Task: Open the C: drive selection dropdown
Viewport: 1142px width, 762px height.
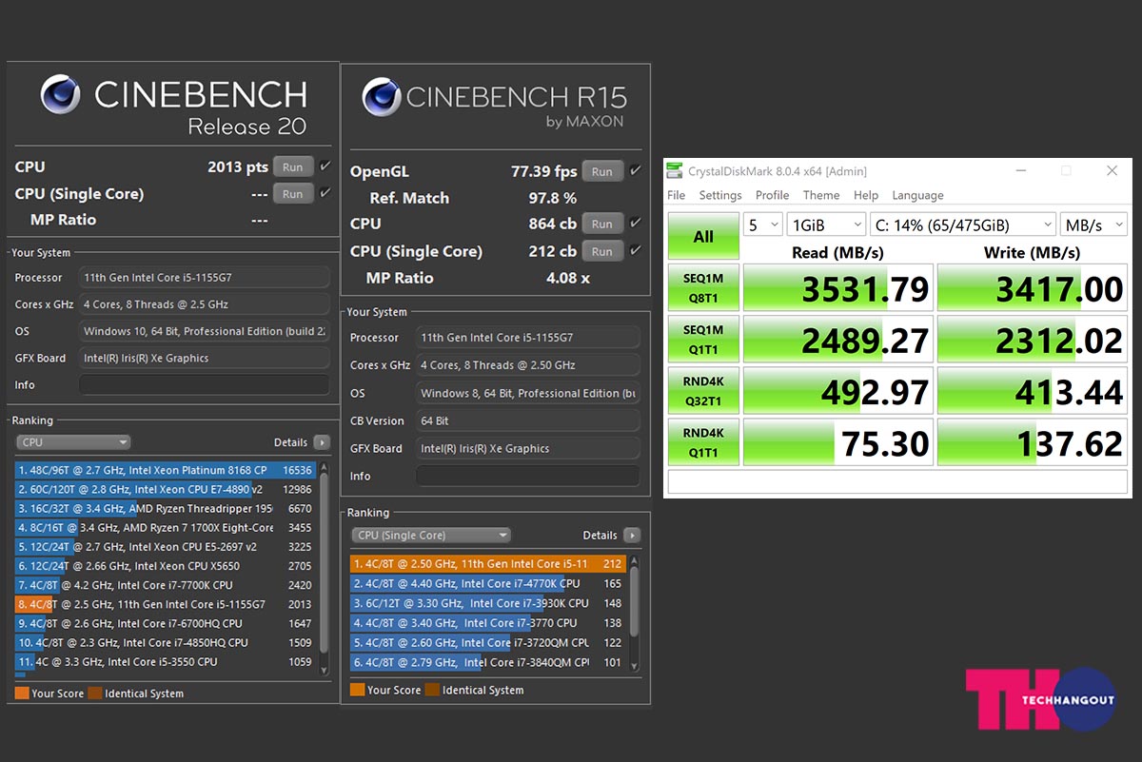Action: 963,225
